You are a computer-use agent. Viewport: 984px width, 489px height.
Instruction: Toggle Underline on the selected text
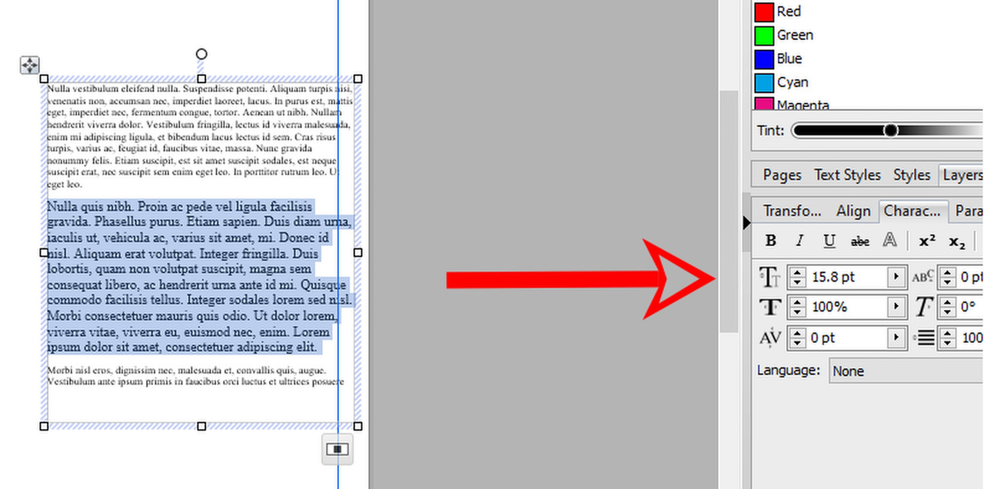click(x=829, y=241)
